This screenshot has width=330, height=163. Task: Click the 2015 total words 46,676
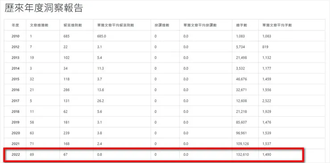coord(241,79)
